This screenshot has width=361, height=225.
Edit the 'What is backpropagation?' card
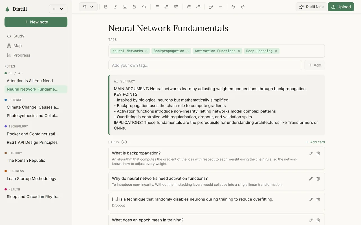point(311,153)
